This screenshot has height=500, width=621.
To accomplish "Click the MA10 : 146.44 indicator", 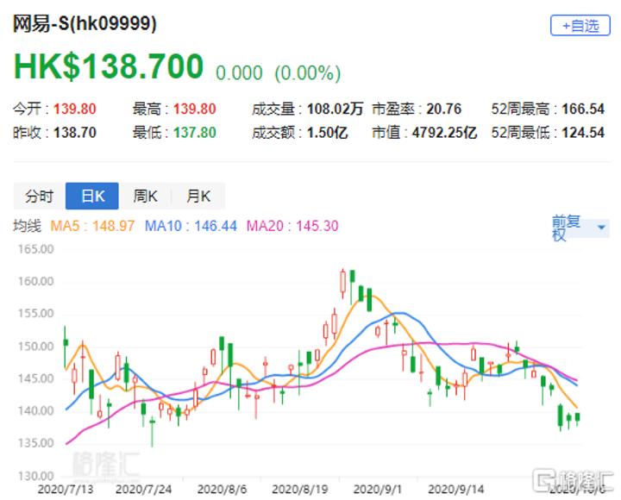I will (x=191, y=226).
